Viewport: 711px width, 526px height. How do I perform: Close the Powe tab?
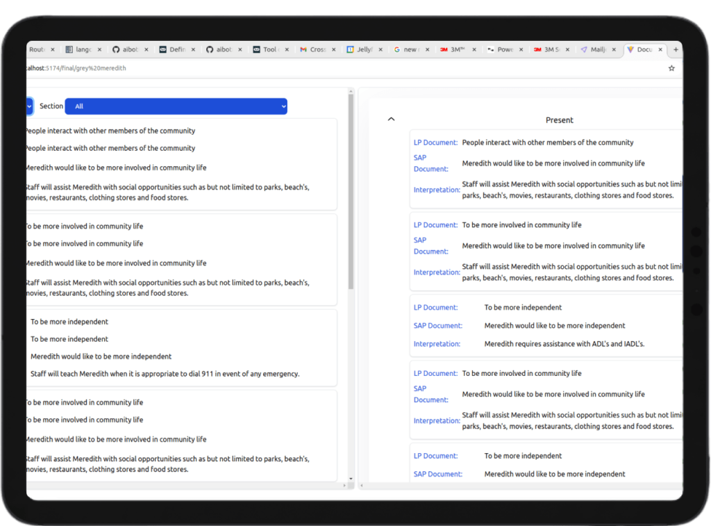point(521,49)
